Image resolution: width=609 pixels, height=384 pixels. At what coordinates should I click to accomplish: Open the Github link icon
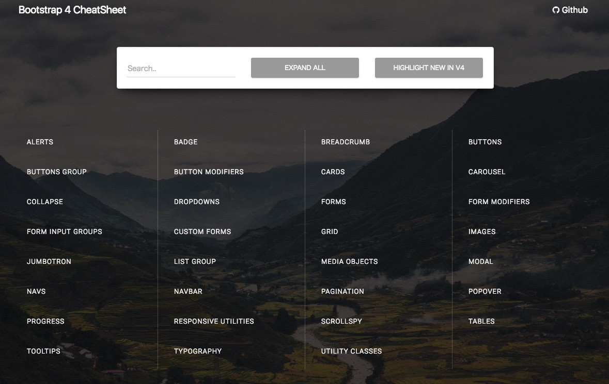coord(555,10)
